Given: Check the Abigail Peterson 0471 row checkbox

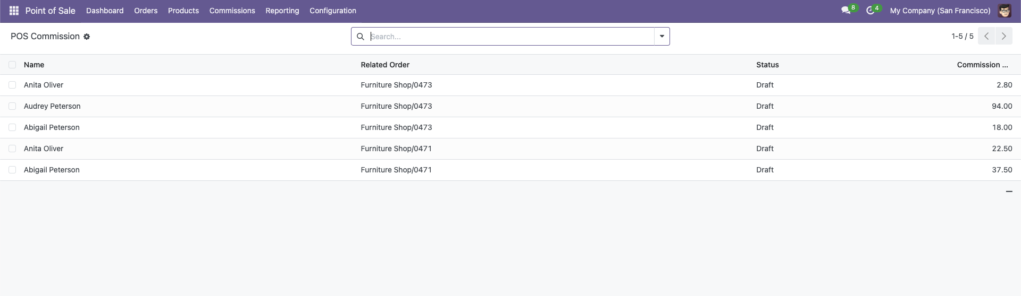Looking at the screenshot, I should 12,170.
